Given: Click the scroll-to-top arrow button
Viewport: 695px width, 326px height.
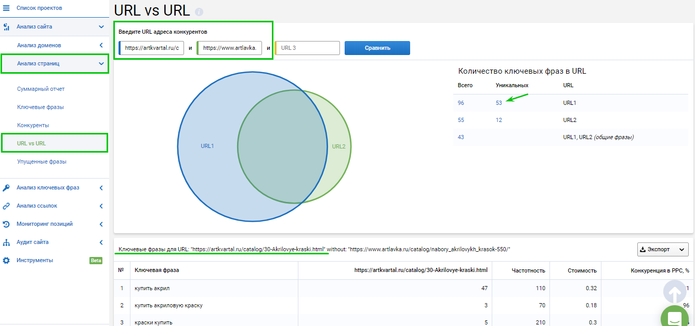Looking at the screenshot, I should 674,292.
